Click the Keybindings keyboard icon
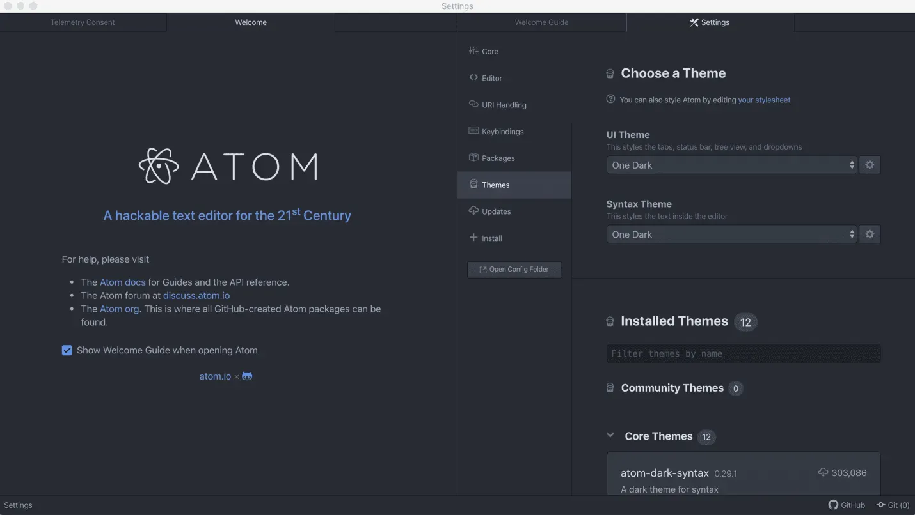The height and width of the screenshot is (515, 915). point(473,130)
